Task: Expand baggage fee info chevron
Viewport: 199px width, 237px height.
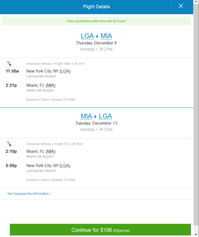Action: [50, 194]
